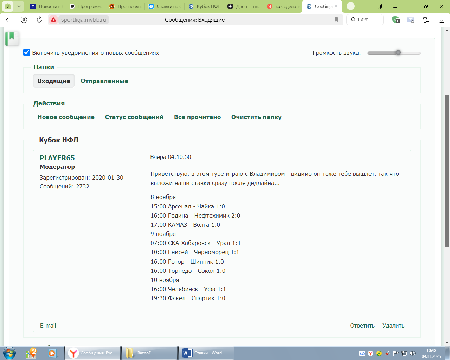The image size is (450, 360).
Task: Open the browser hamburger menu
Action: tap(395, 6)
